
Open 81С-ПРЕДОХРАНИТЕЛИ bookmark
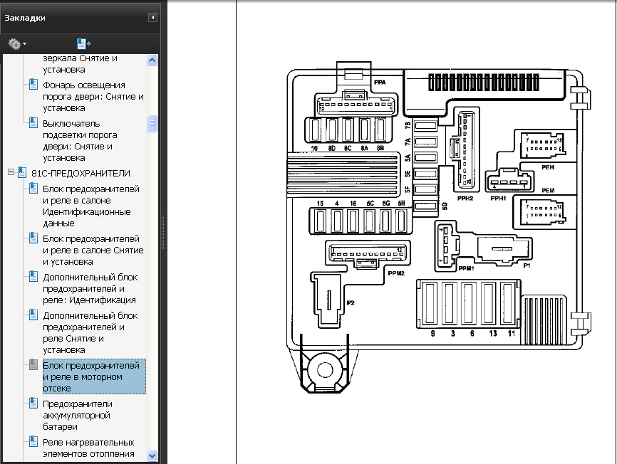point(81,173)
